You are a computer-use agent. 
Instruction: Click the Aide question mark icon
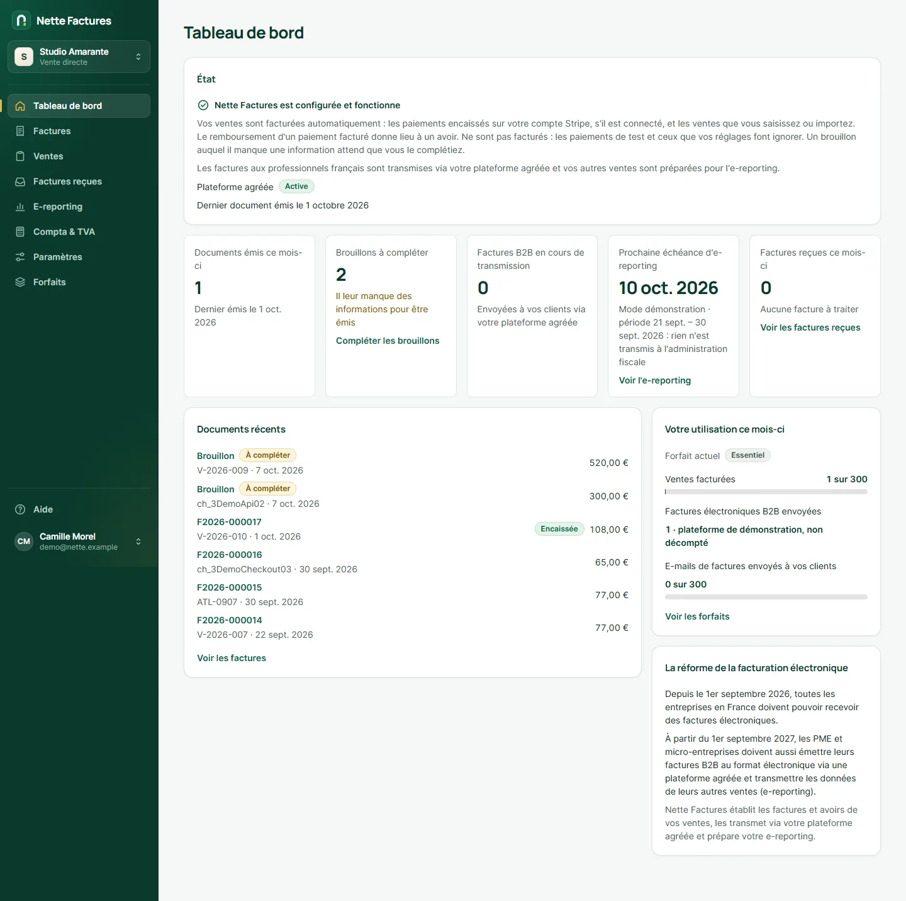20,509
